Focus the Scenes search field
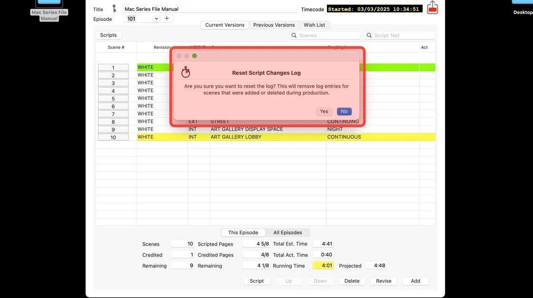Viewport: 533px width, 298px height. tap(325, 35)
